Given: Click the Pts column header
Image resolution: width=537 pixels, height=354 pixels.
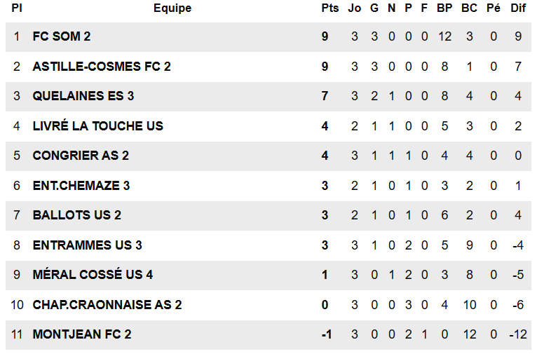Looking at the screenshot, I should pos(329,8).
